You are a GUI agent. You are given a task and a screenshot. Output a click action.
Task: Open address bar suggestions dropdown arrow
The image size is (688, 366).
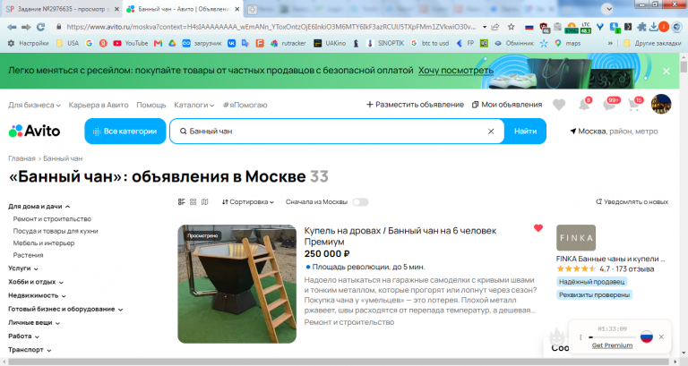[485, 27]
